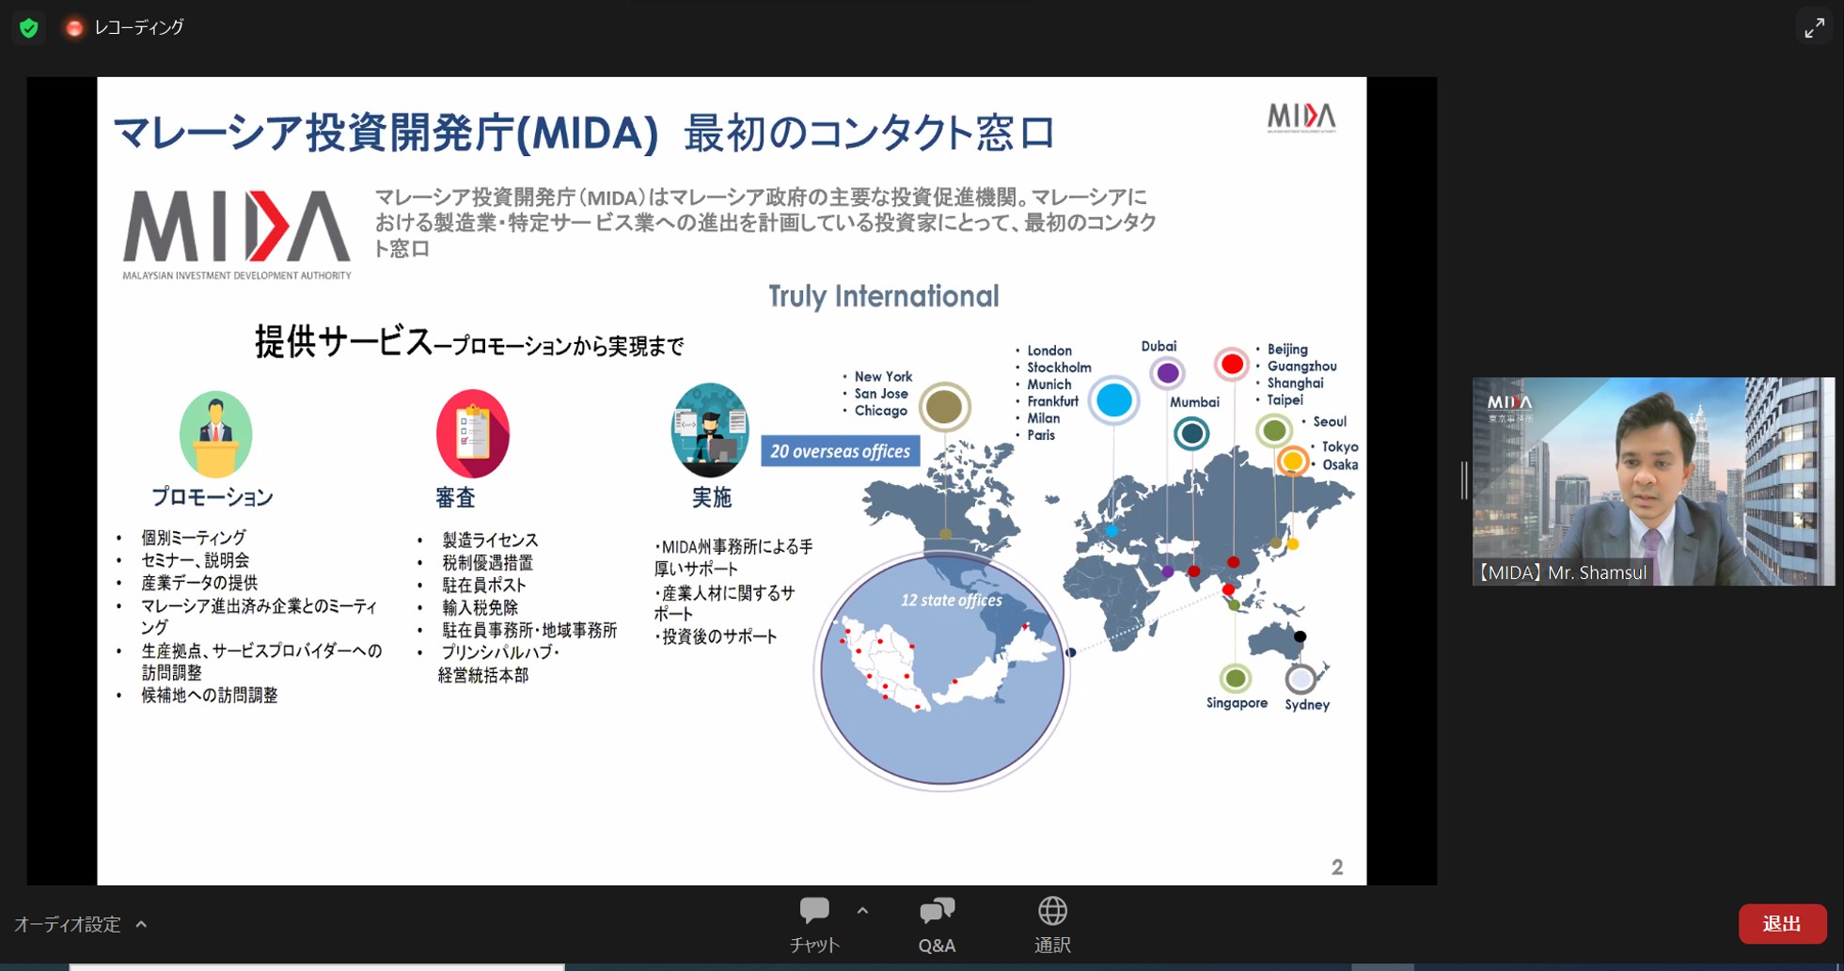Screen dimensions: 1844x971
Task: Click the 駐在員事務所・地域事務所 bullet
Action: point(529,631)
